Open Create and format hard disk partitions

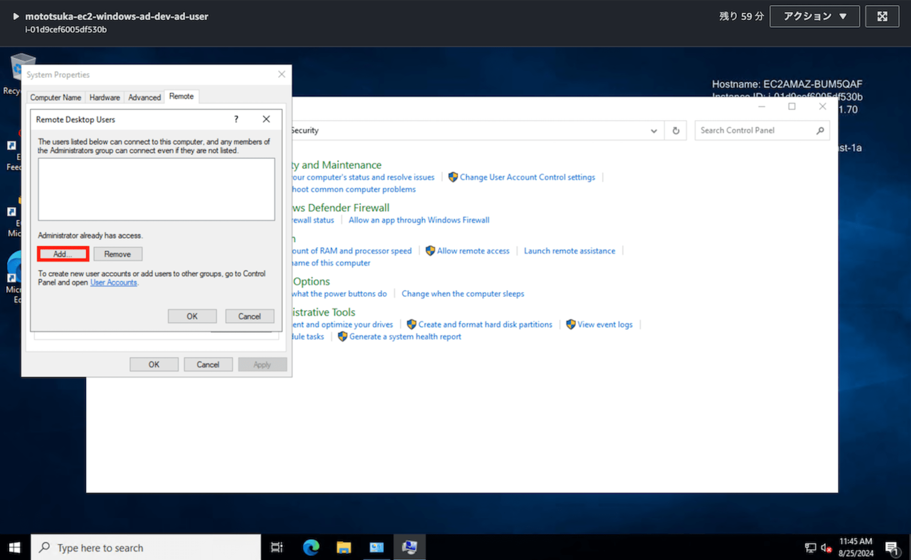485,324
